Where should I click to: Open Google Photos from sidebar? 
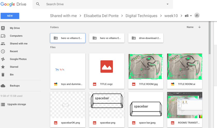click(18, 59)
